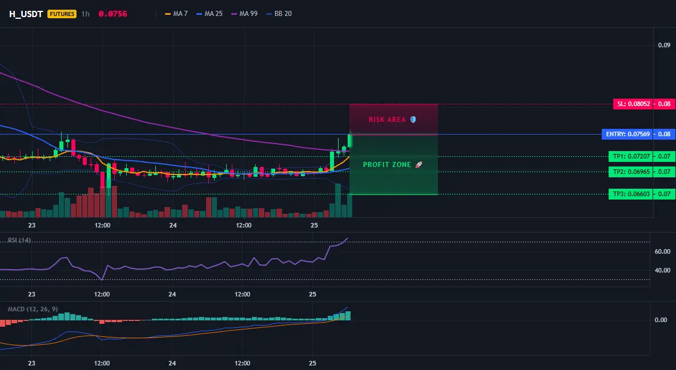676x370 pixels.
Task: Click the 23 date on price chart axis
Action: coord(31,225)
